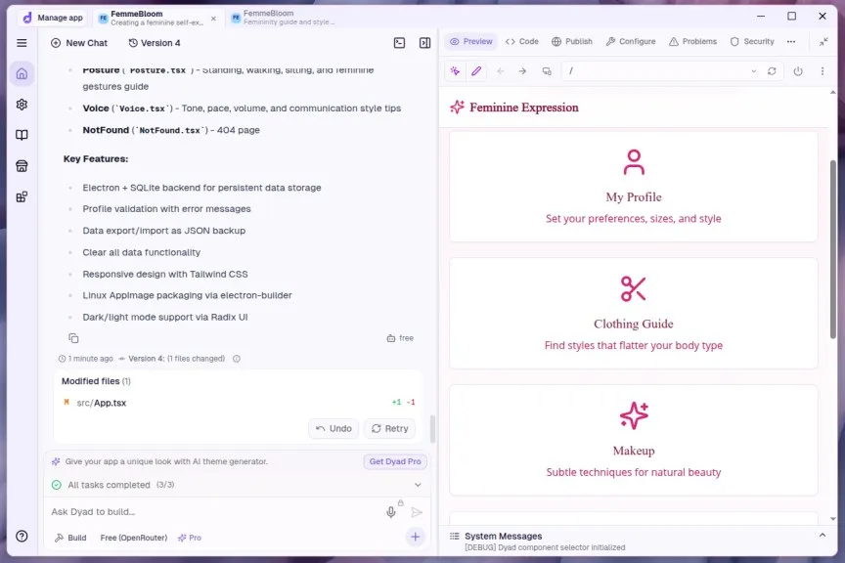Navigate forward in preview
This screenshot has height=563, width=845.
(522, 71)
